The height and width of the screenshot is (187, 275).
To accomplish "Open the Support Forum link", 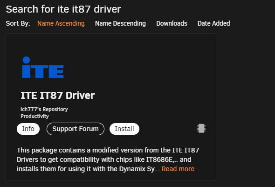I will click(x=76, y=129).
